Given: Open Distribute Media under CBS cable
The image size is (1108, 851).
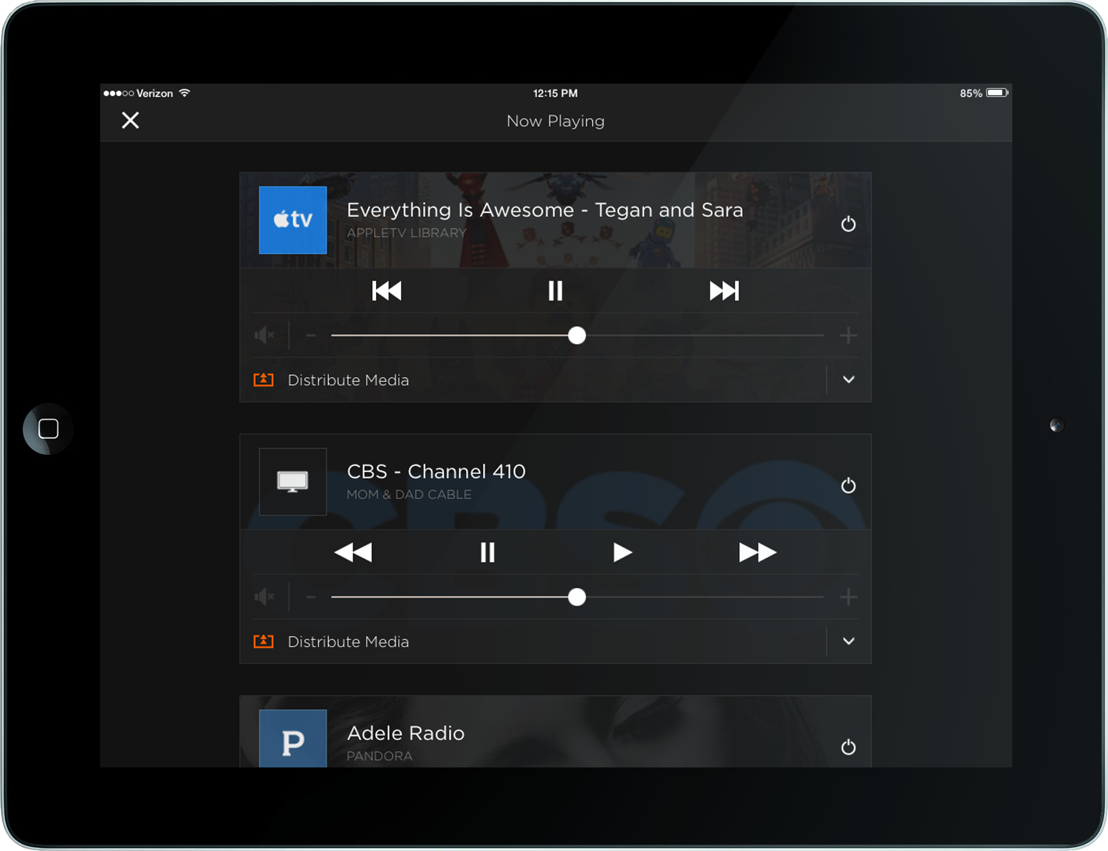Looking at the screenshot, I should (x=348, y=642).
